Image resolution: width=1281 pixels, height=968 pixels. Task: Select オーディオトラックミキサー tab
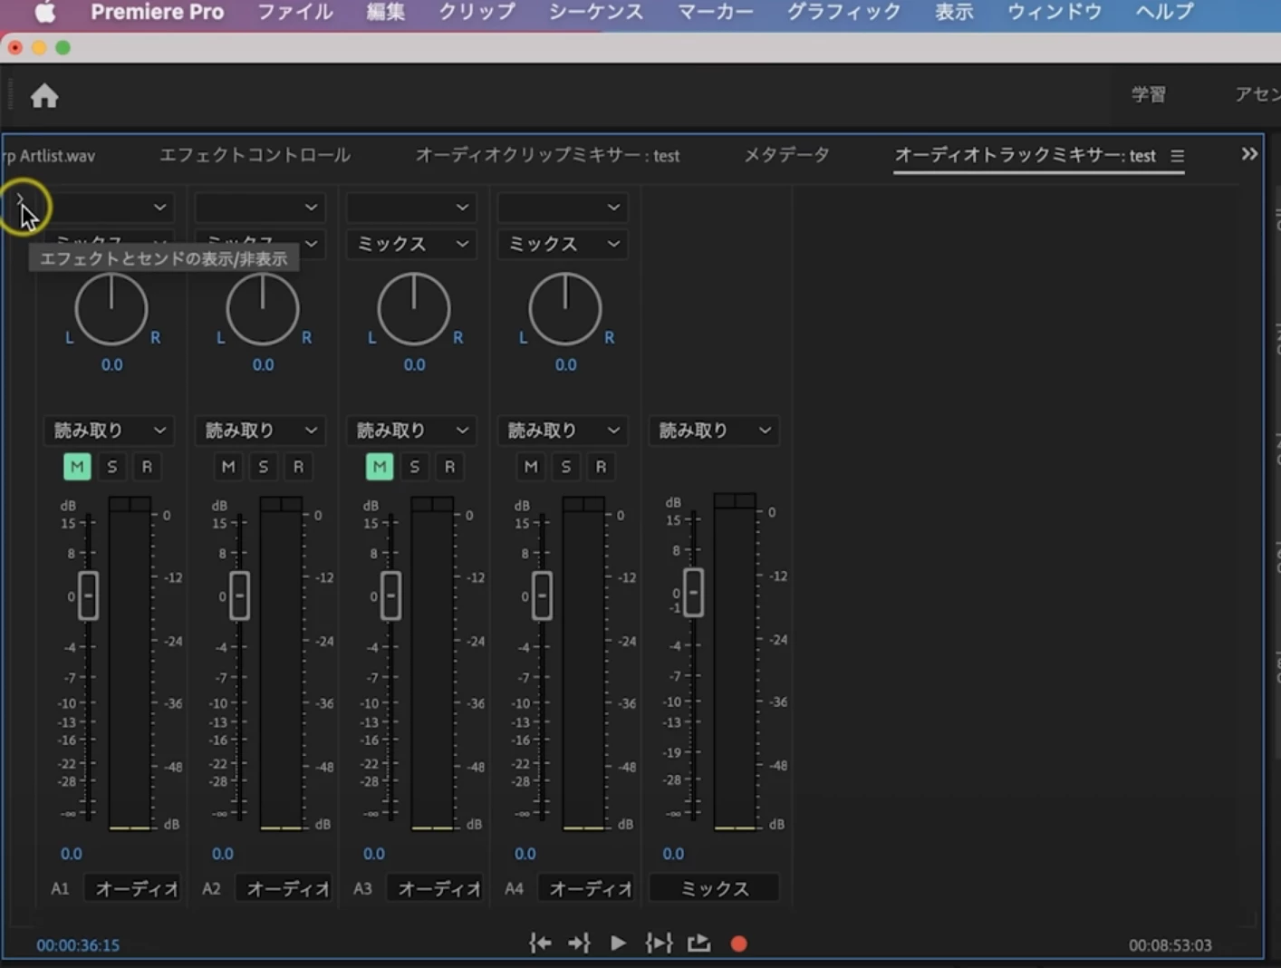point(1025,155)
